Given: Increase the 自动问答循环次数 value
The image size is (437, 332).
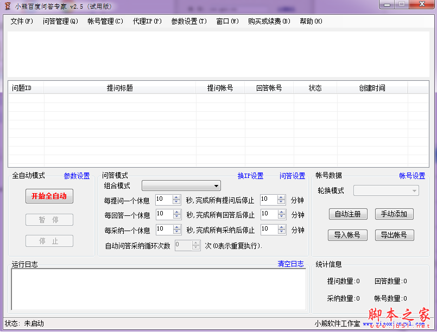Looking at the screenshot, I should tap(195, 243).
